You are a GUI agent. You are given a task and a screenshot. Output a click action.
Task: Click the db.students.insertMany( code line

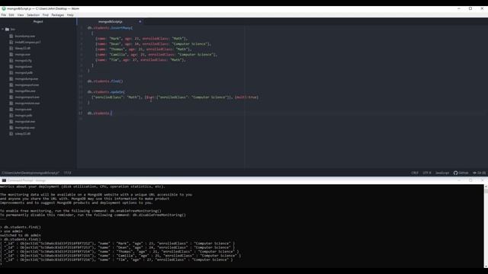pos(110,28)
